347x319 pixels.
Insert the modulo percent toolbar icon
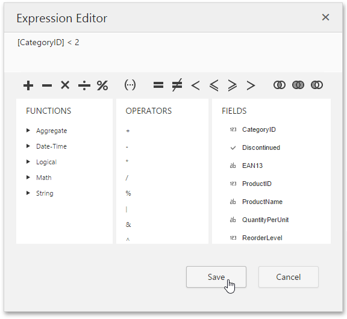pos(102,85)
